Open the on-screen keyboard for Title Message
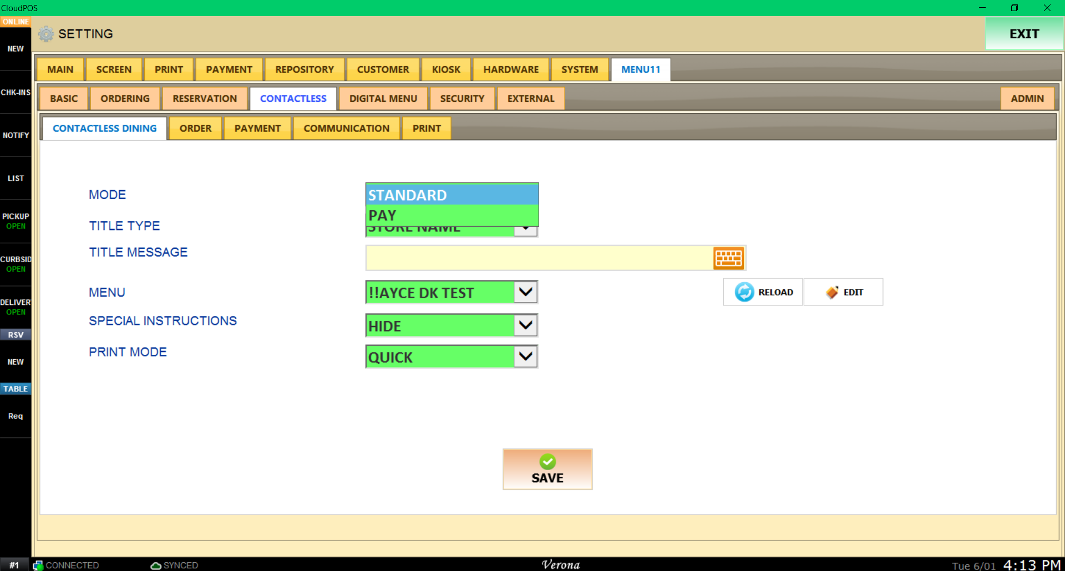Image resolution: width=1065 pixels, height=571 pixels. click(728, 258)
